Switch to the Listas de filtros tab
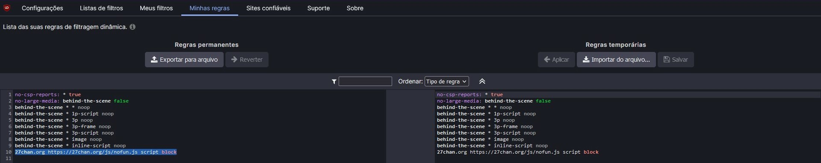Screen dimensions: 821x163 coord(101,8)
